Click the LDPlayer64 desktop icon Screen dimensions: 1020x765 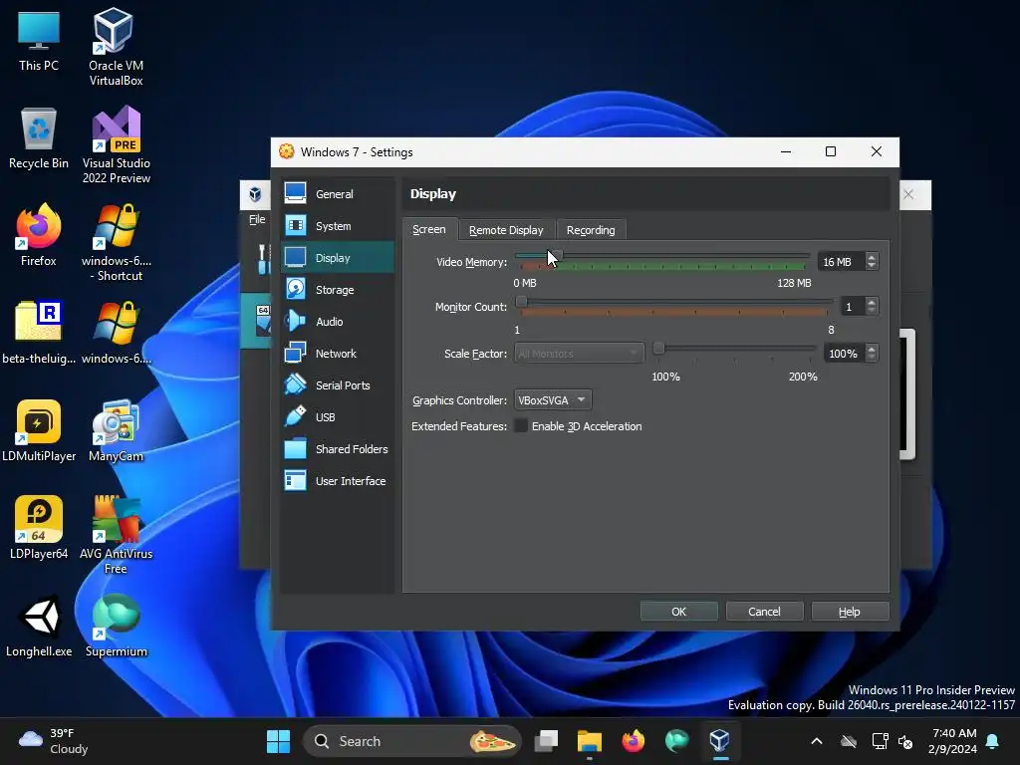pos(39,528)
